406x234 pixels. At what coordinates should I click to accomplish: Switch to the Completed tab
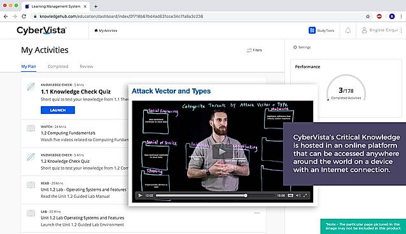(x=58, y=67)
